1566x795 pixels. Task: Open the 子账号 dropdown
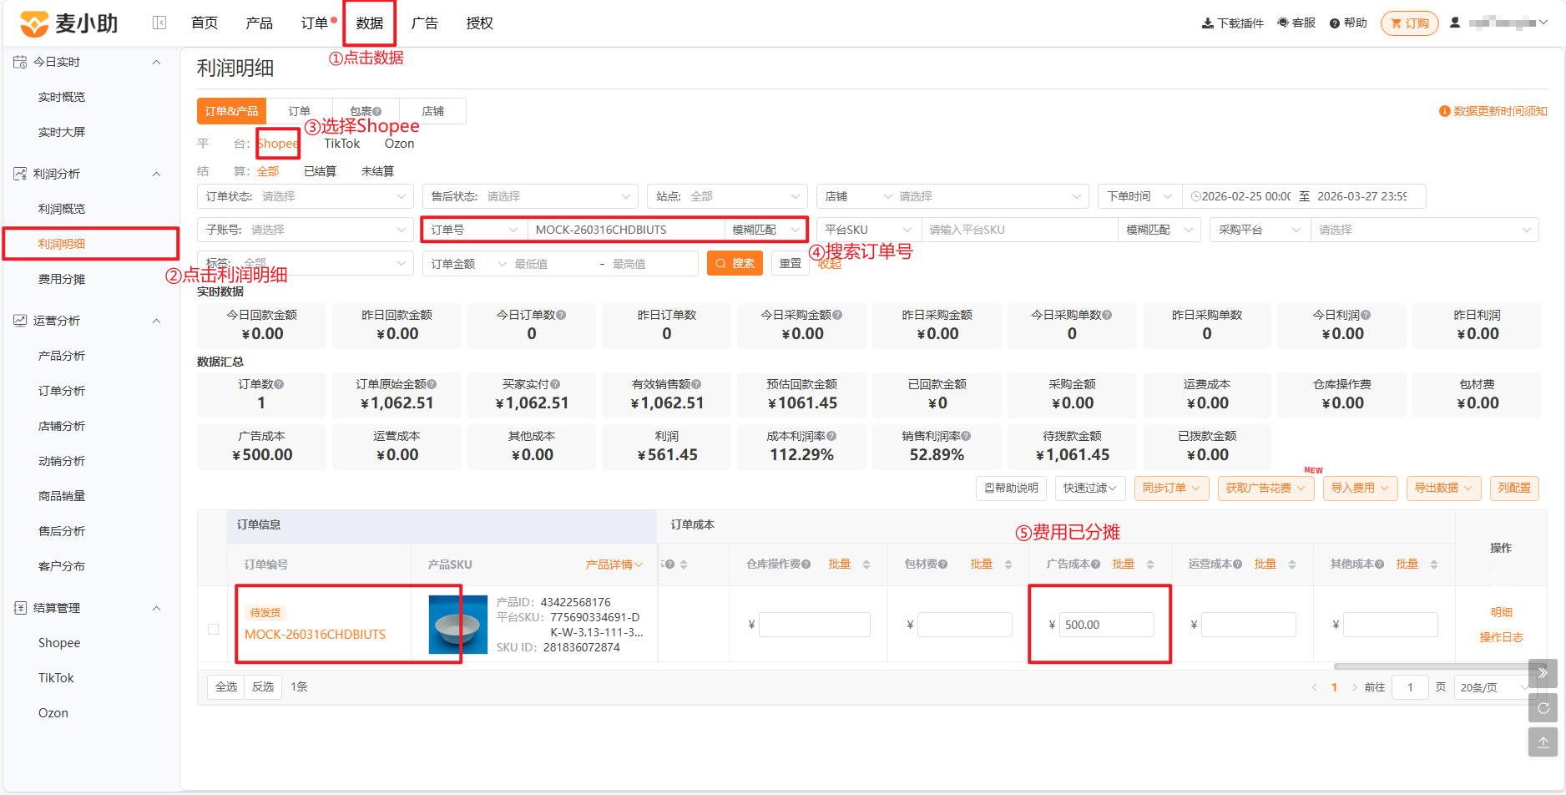coord(306,230)
